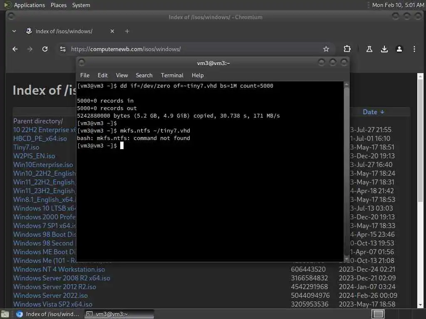Expand the tab search chevron

[x=14, y=31]
